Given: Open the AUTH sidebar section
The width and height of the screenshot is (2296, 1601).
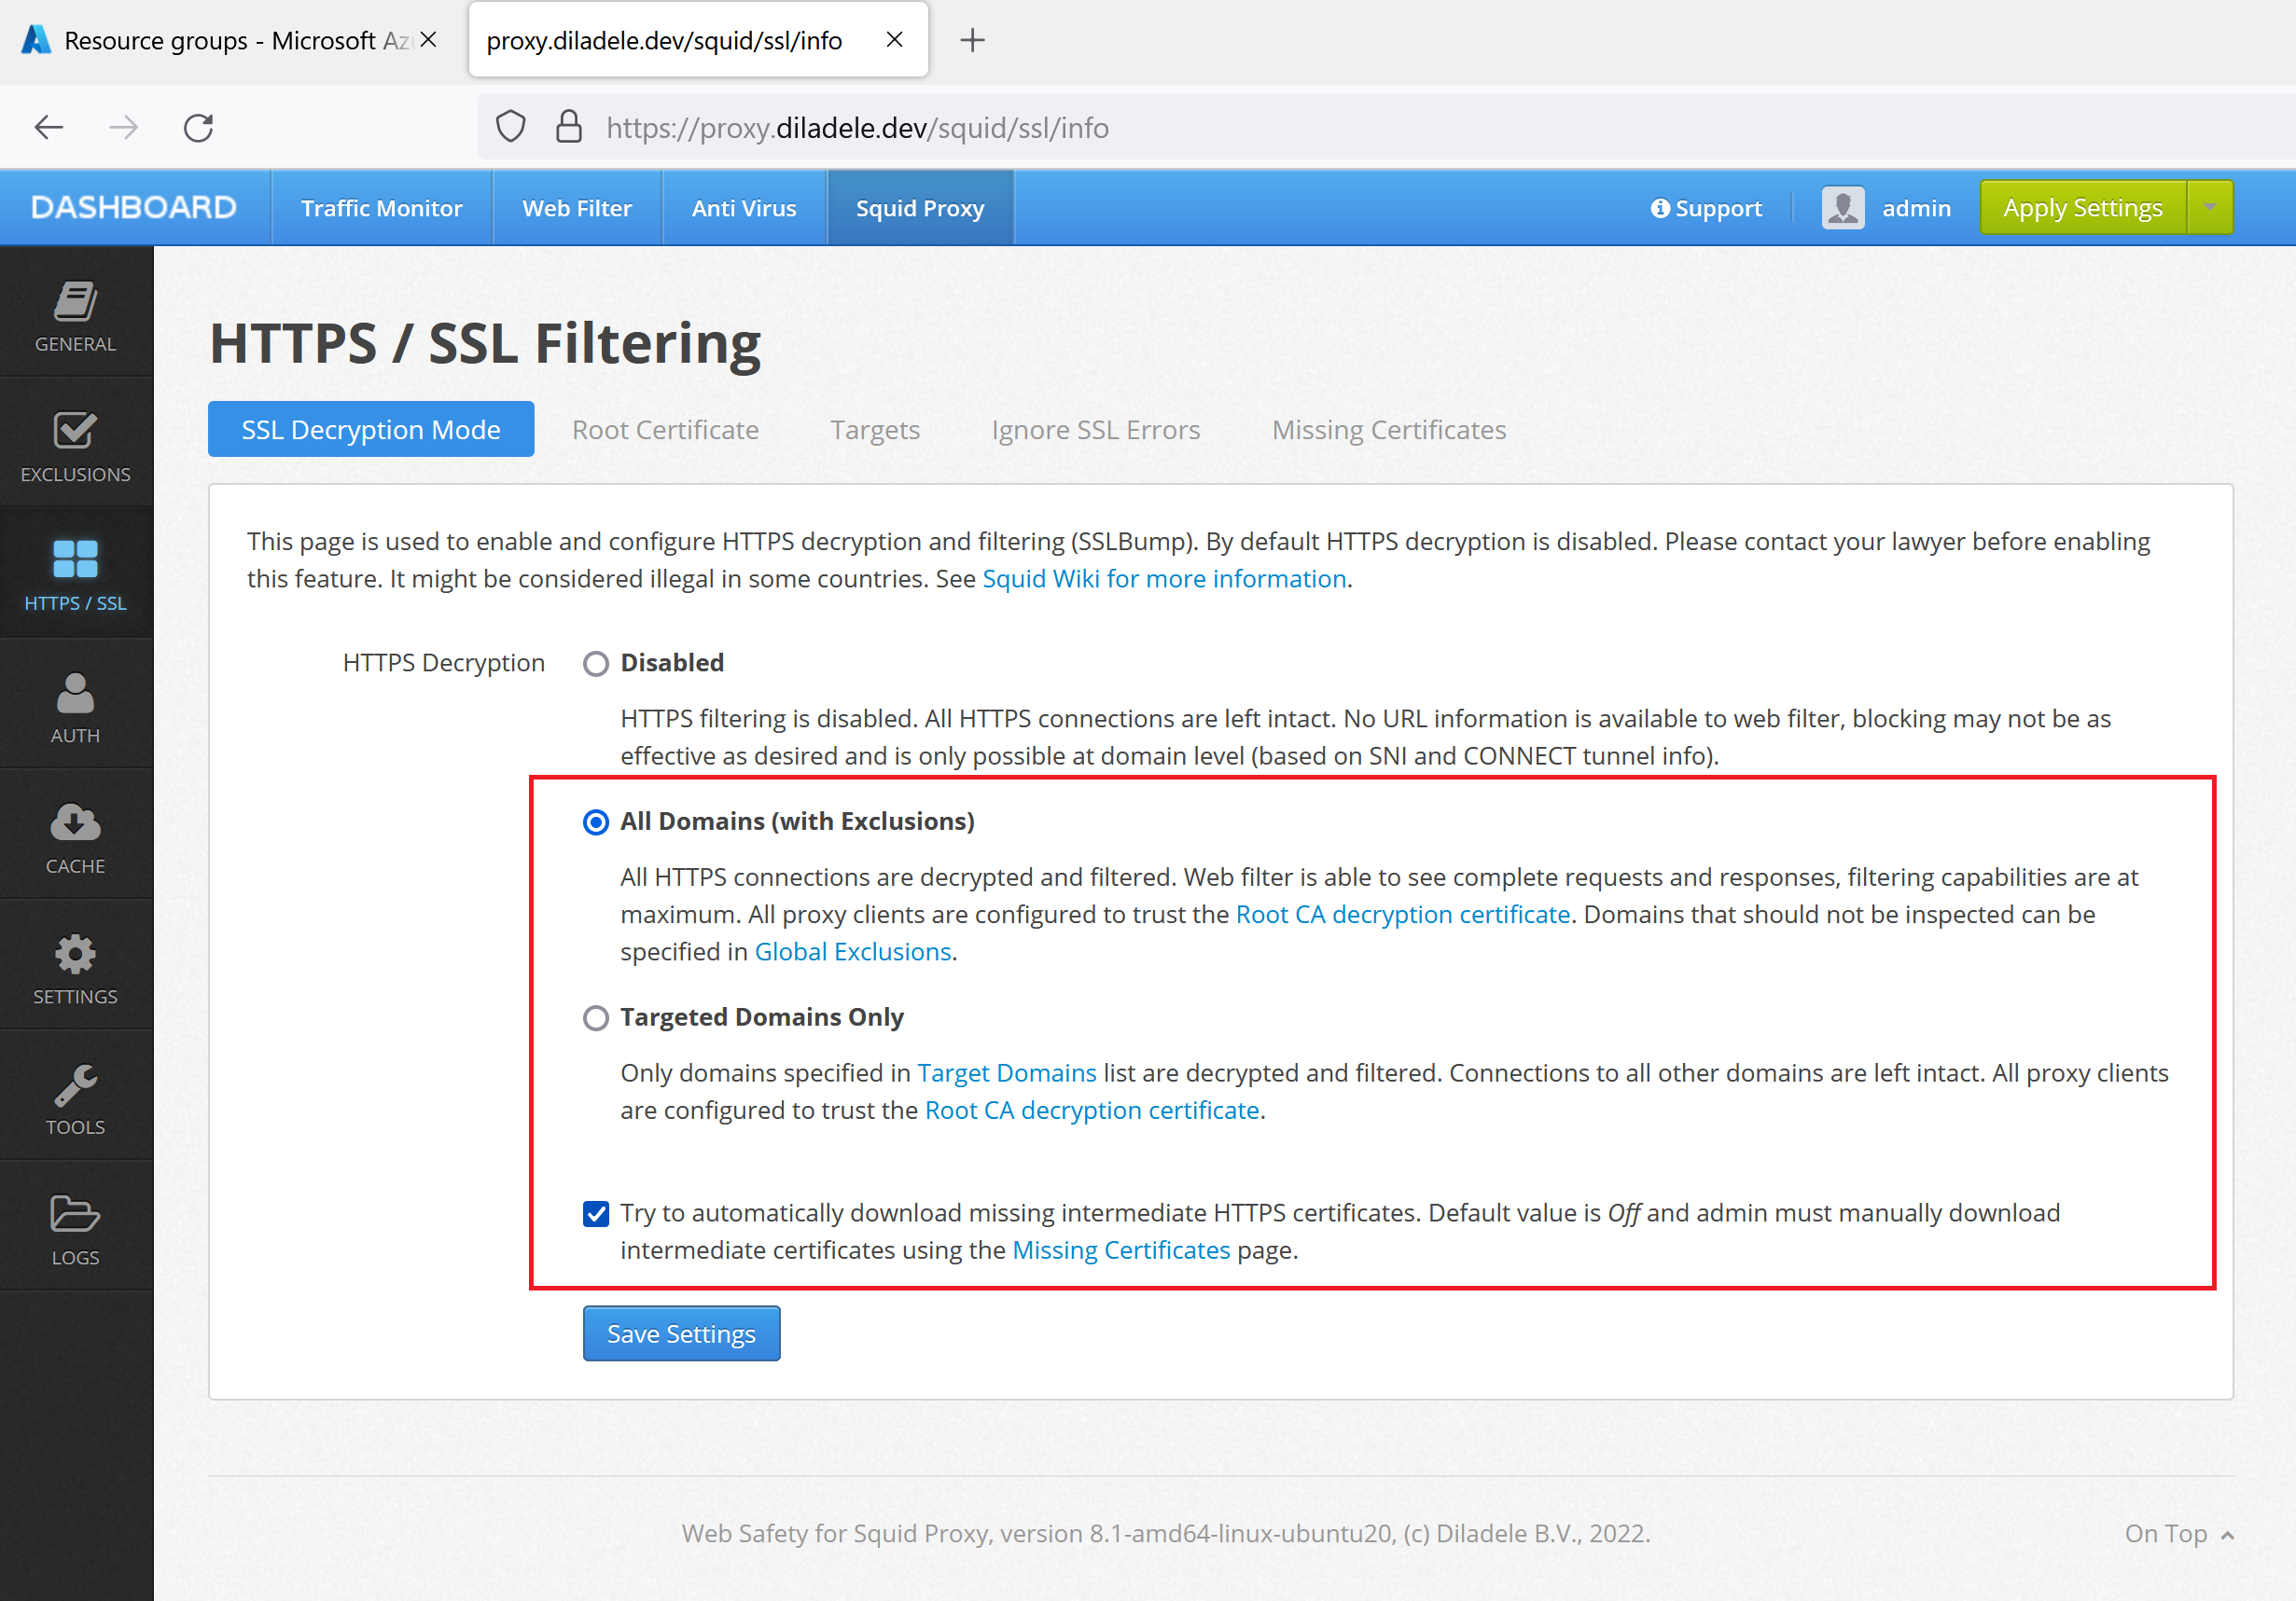Looking at the screenshot, I should 76,706.
